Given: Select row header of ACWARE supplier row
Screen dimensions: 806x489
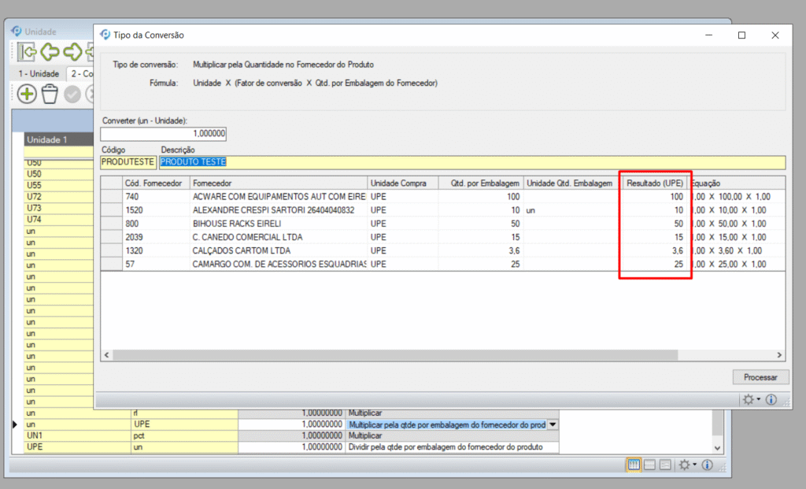Looking at the screenshot, I should [x=112, y=196].
